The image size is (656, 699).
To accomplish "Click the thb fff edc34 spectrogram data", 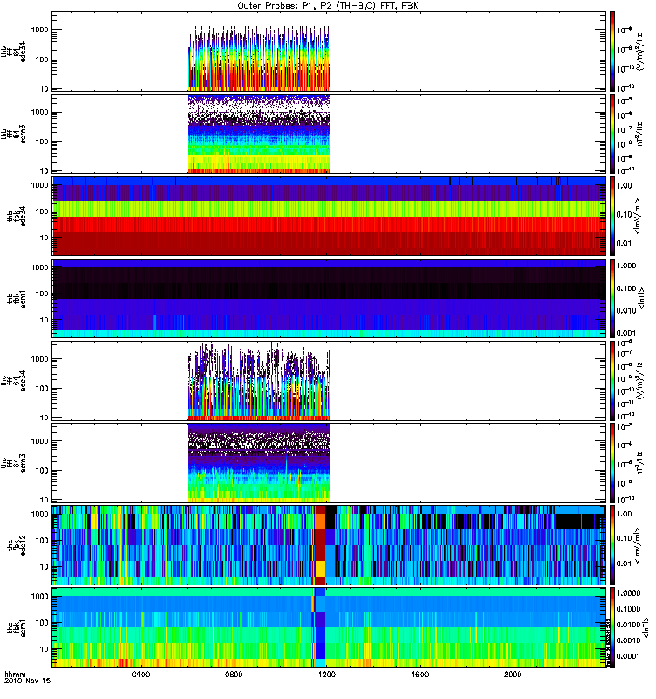I will [x=259, y=58].
